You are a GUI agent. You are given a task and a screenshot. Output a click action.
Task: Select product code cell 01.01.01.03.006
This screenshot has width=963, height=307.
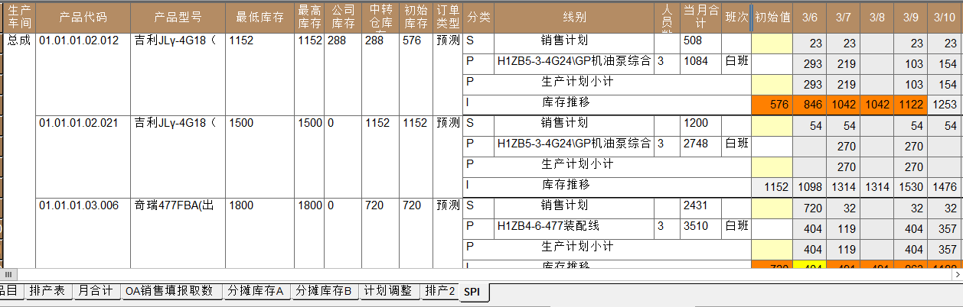tap(80, 205)
